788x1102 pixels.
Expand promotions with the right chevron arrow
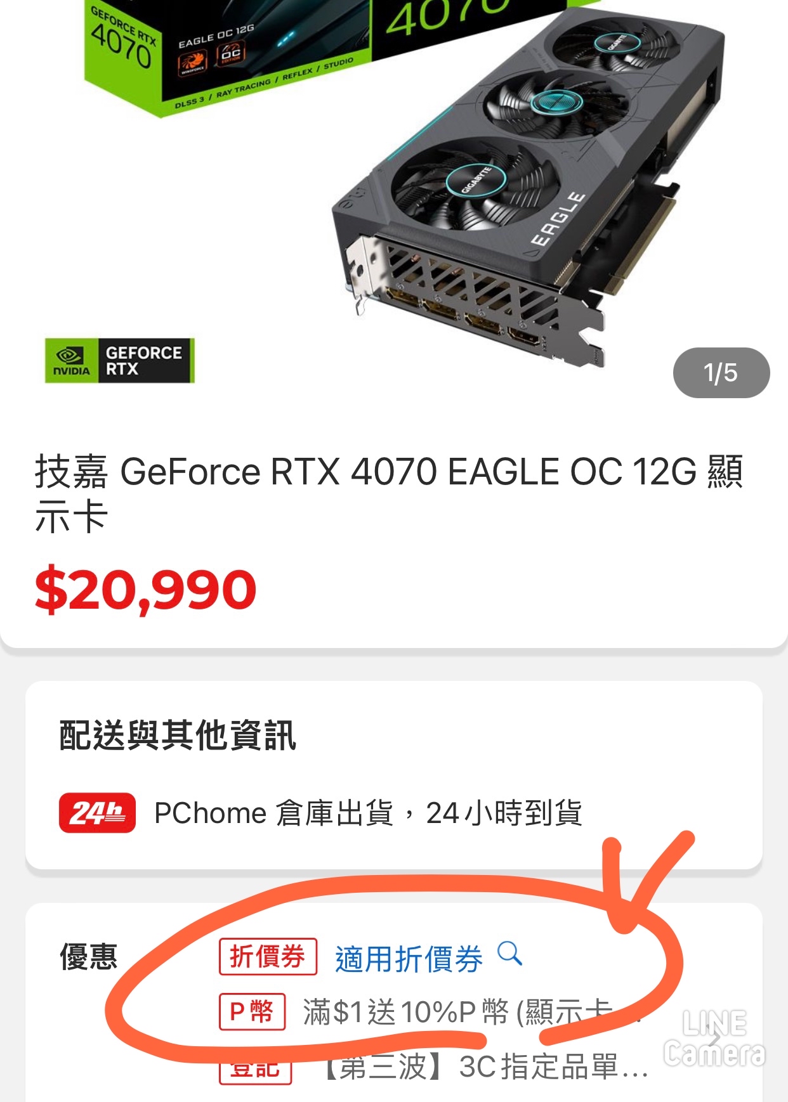point(715,1038)
